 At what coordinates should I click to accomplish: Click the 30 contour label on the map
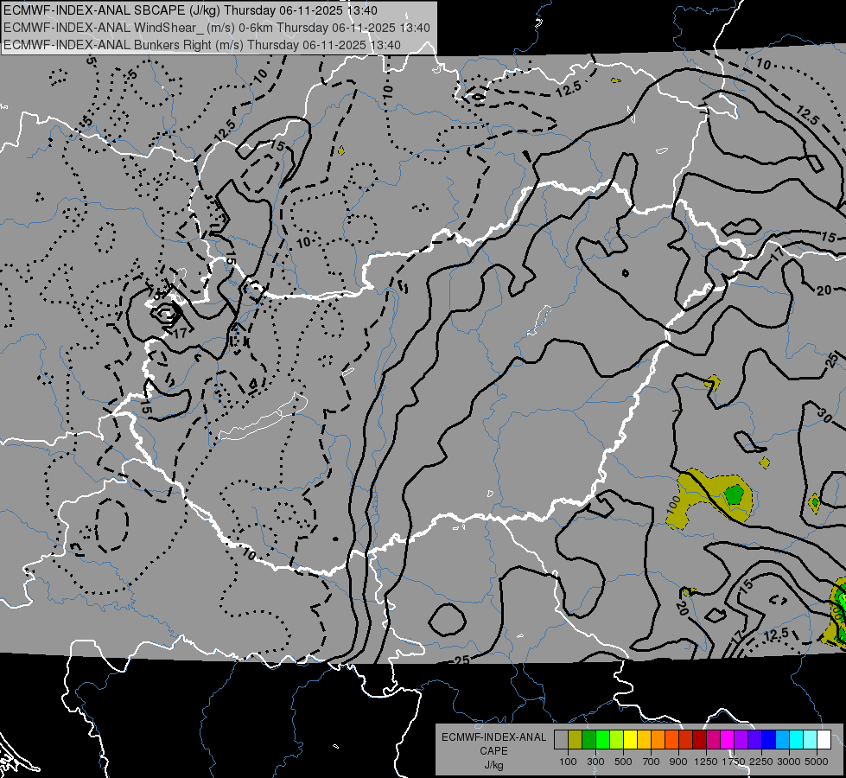pyautogui.click(x=824, y=415)
